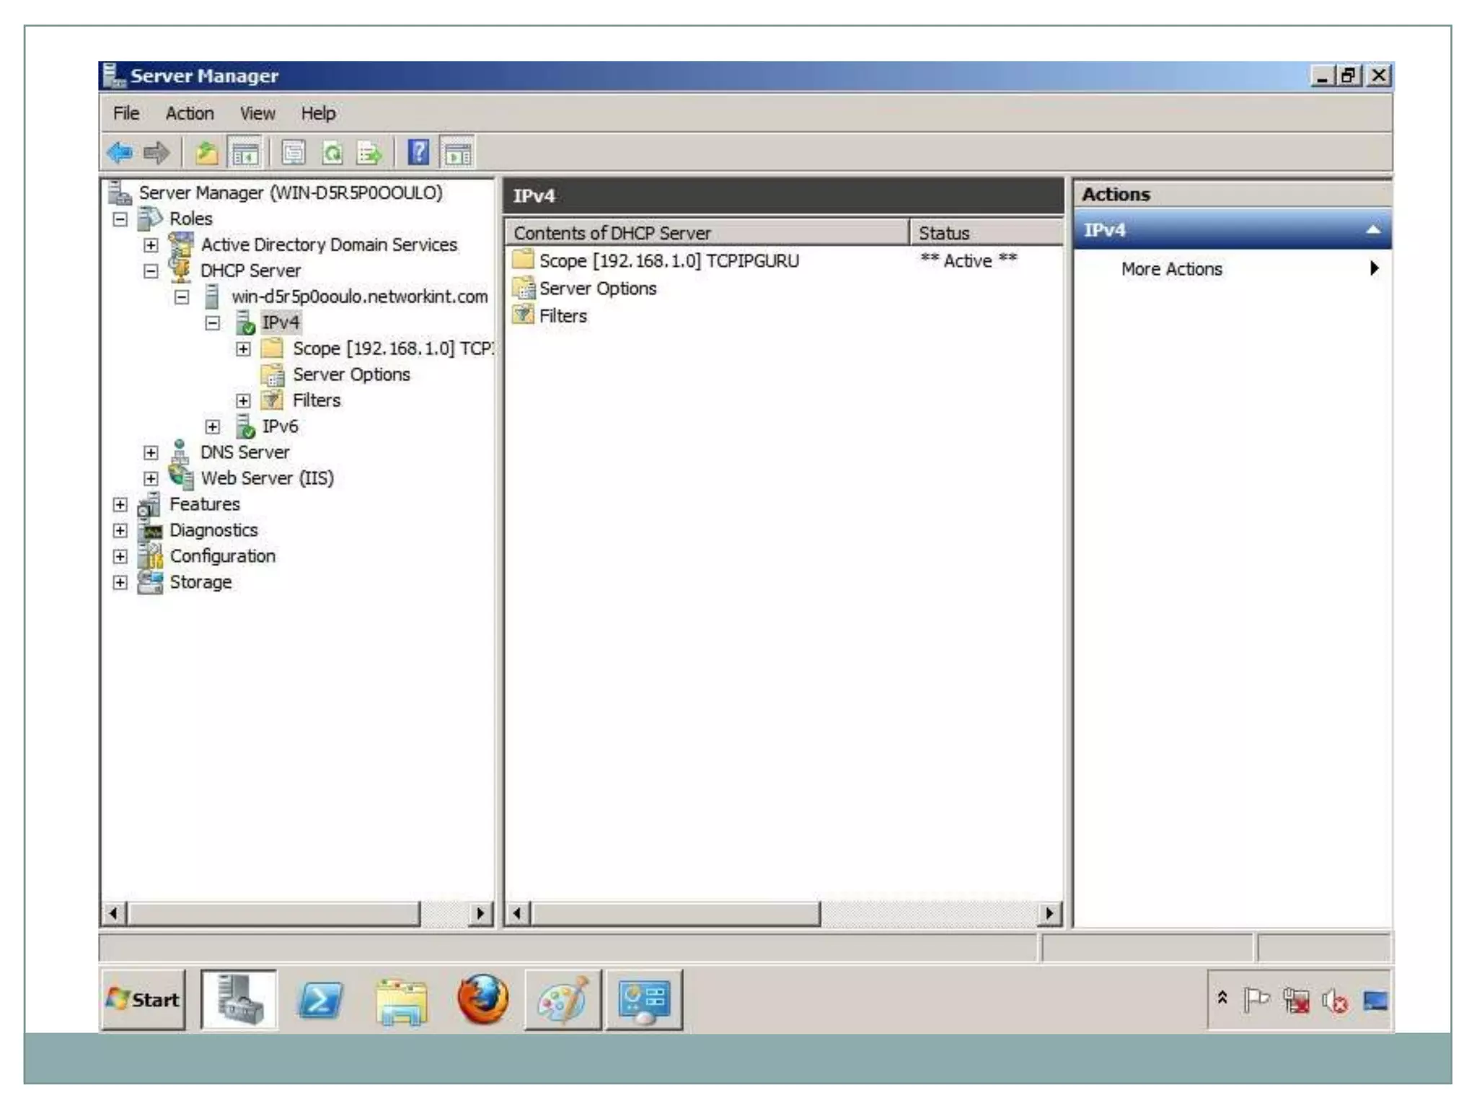This screenshot has height=1108, width=1477.
Task: Click the DNS Server role icon
Action: click(180, 452)
